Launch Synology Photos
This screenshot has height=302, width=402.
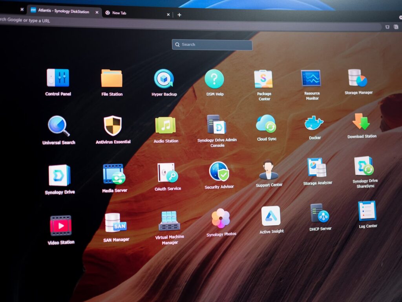[221, 219]
